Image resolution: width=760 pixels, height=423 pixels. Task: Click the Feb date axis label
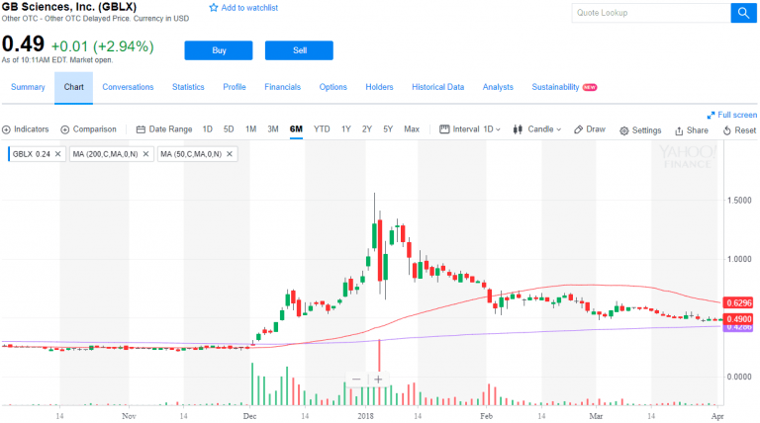[486, 416]
